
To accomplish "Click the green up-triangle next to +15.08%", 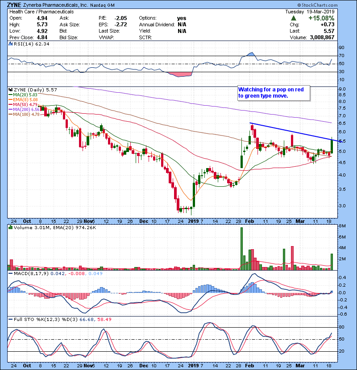I will click(294, 18).
